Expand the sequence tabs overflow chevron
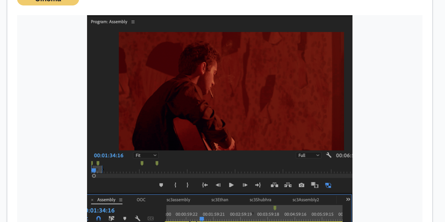This screenshot has height=222, width=445. point(348,200)
